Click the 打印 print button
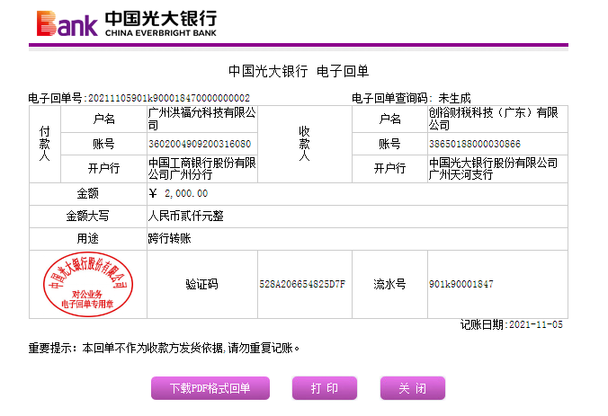 (325, 388)
